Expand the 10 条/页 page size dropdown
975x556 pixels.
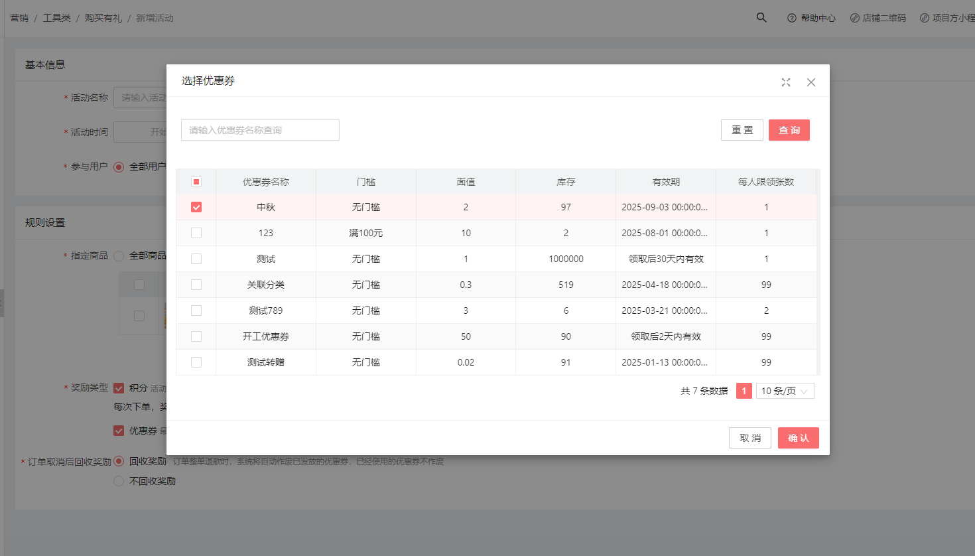(785, 391)
